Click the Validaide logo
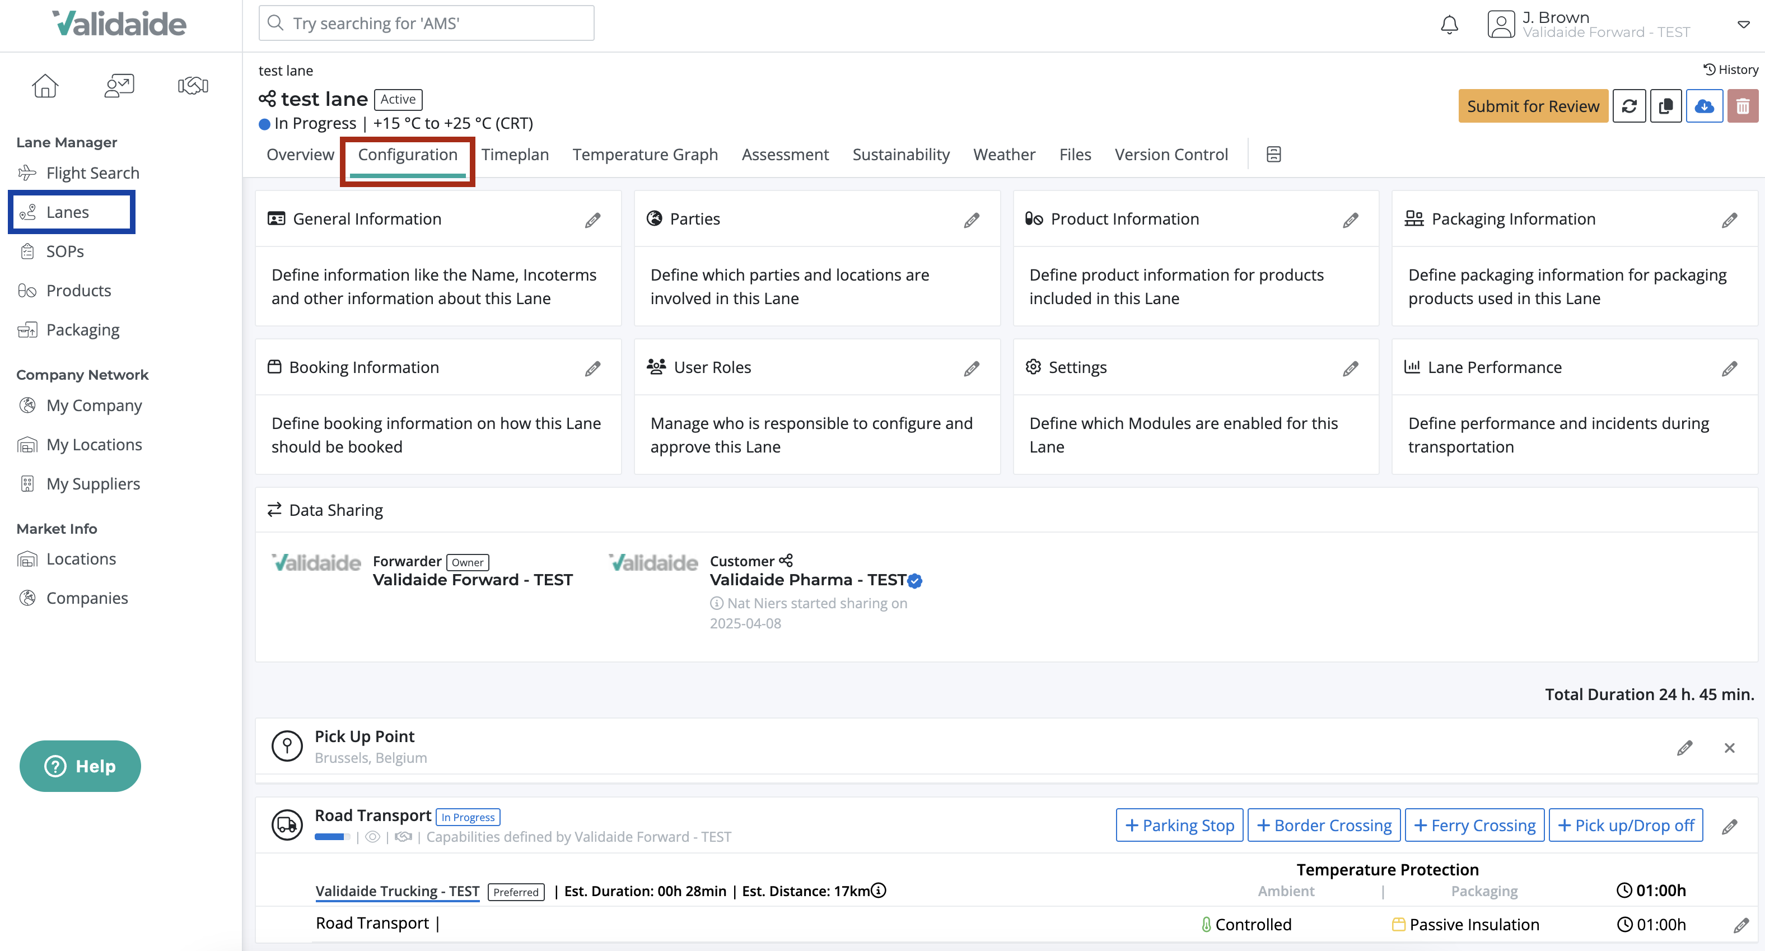The height and width of the screenshot is (951, 1765). click(119, 24)
